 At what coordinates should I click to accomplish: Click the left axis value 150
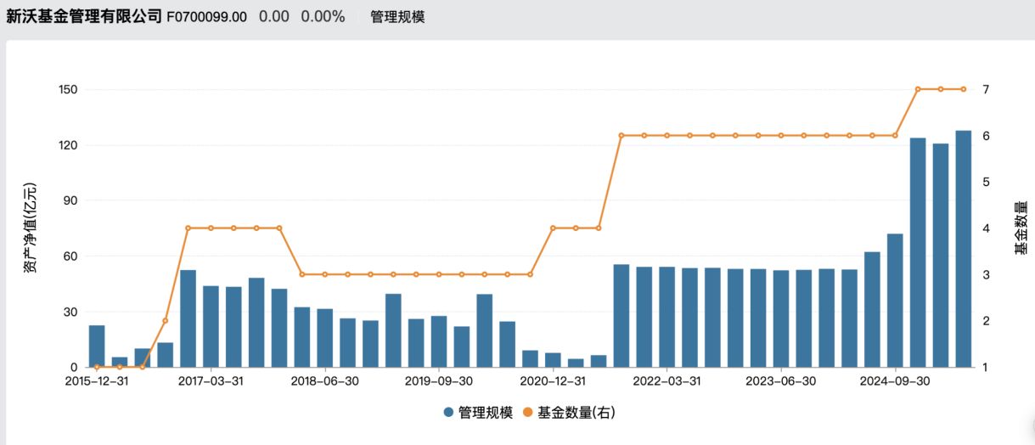point(68,90)
